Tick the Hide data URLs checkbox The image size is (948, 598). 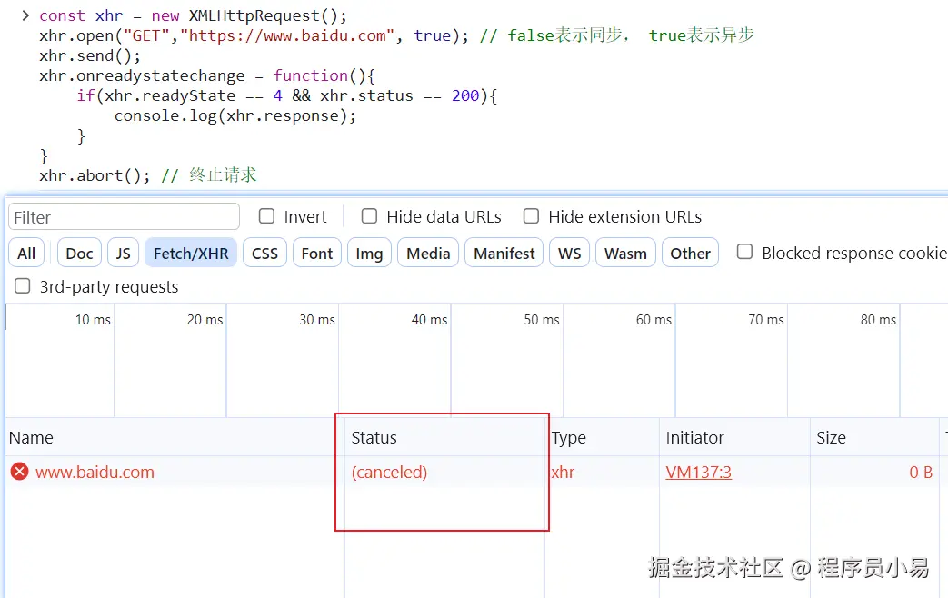tap(369, 216)
